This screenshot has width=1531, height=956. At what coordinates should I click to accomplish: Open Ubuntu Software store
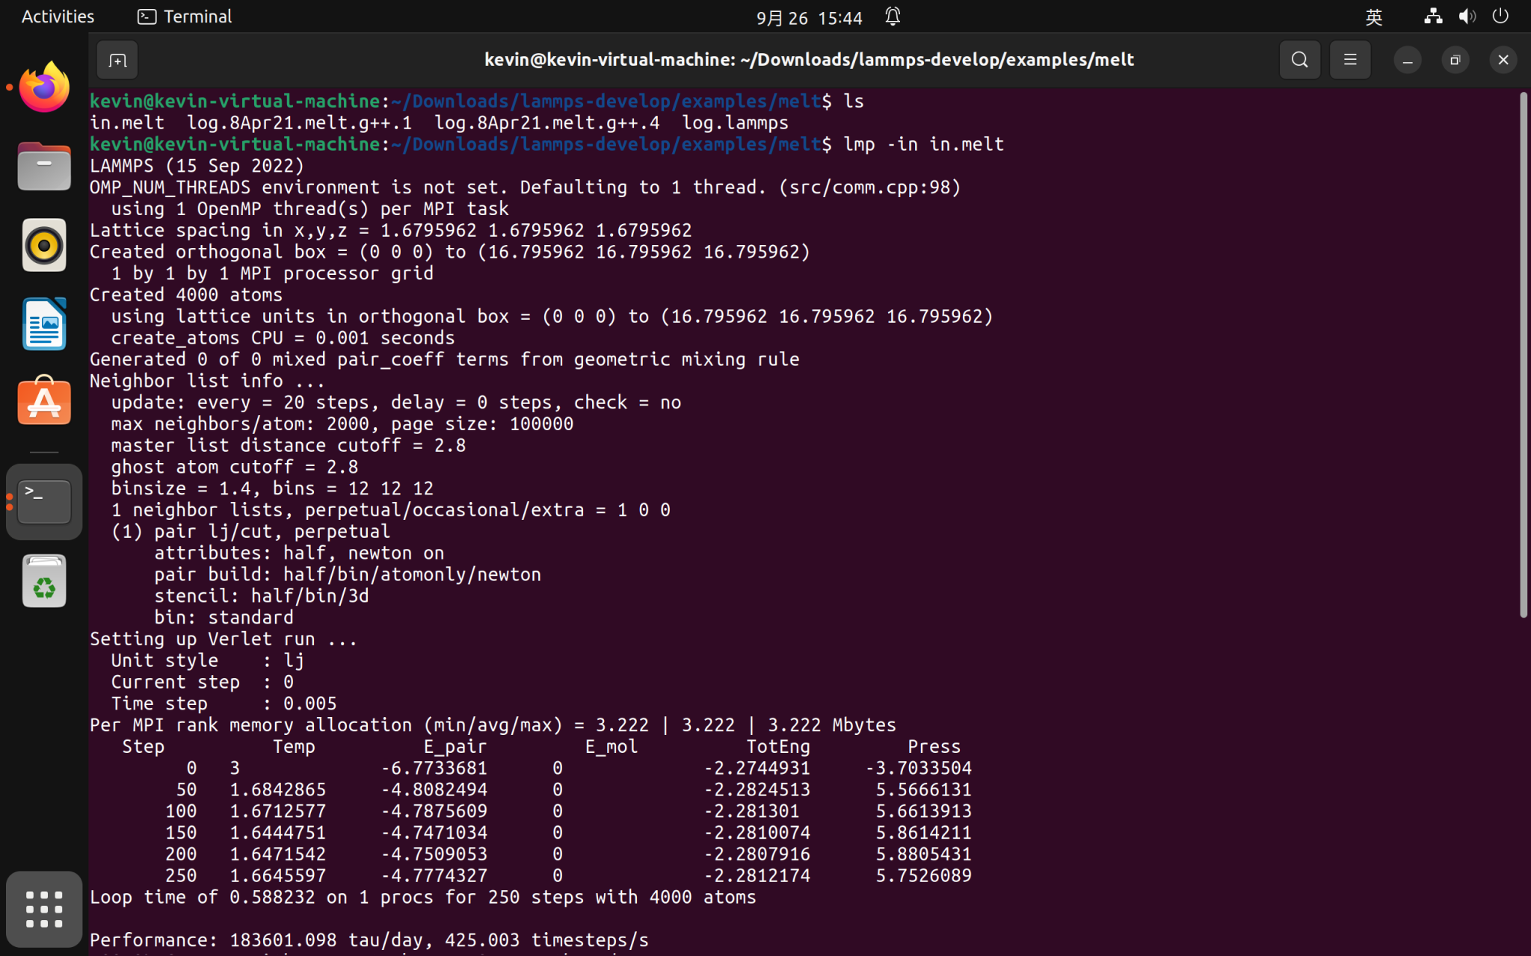pyautogui.click(x=44, y=402)
